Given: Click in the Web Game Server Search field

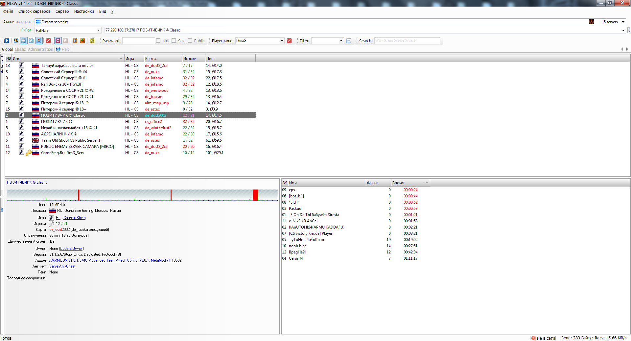Looking at the screenshot, I should (407, 41).
